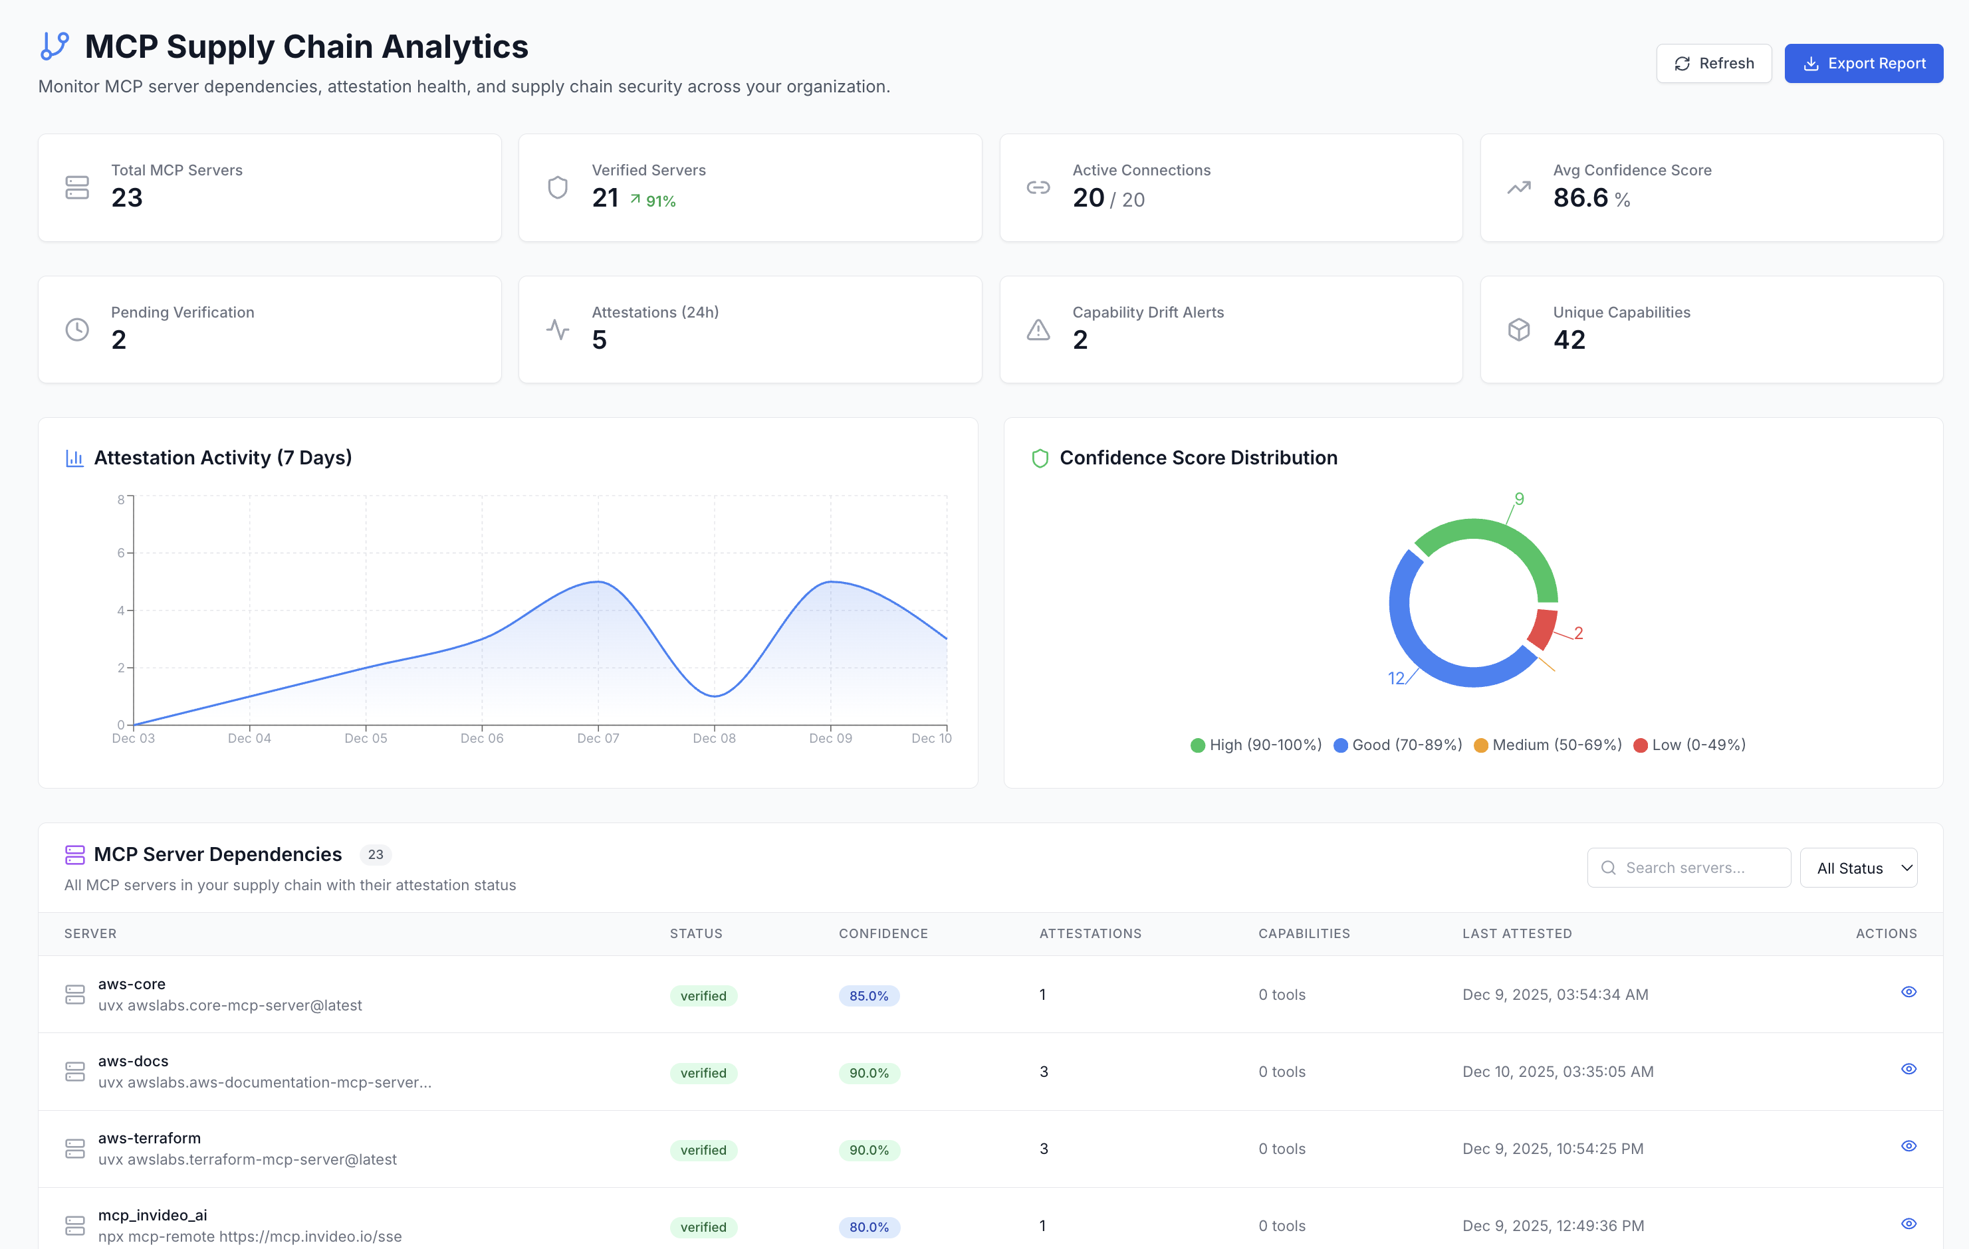The image size is (1969, 1249).
Task: Click the Refresh button
Action: (1714, 63)
